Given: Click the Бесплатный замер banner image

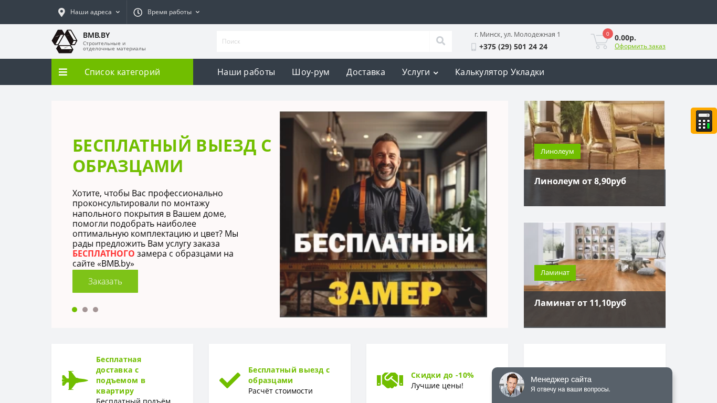Looking at the screenshot, I should click(383, 214).
